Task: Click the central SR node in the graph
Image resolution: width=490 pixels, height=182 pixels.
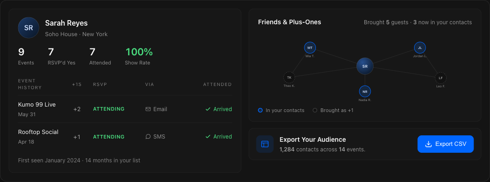Action: pos(365,66)
